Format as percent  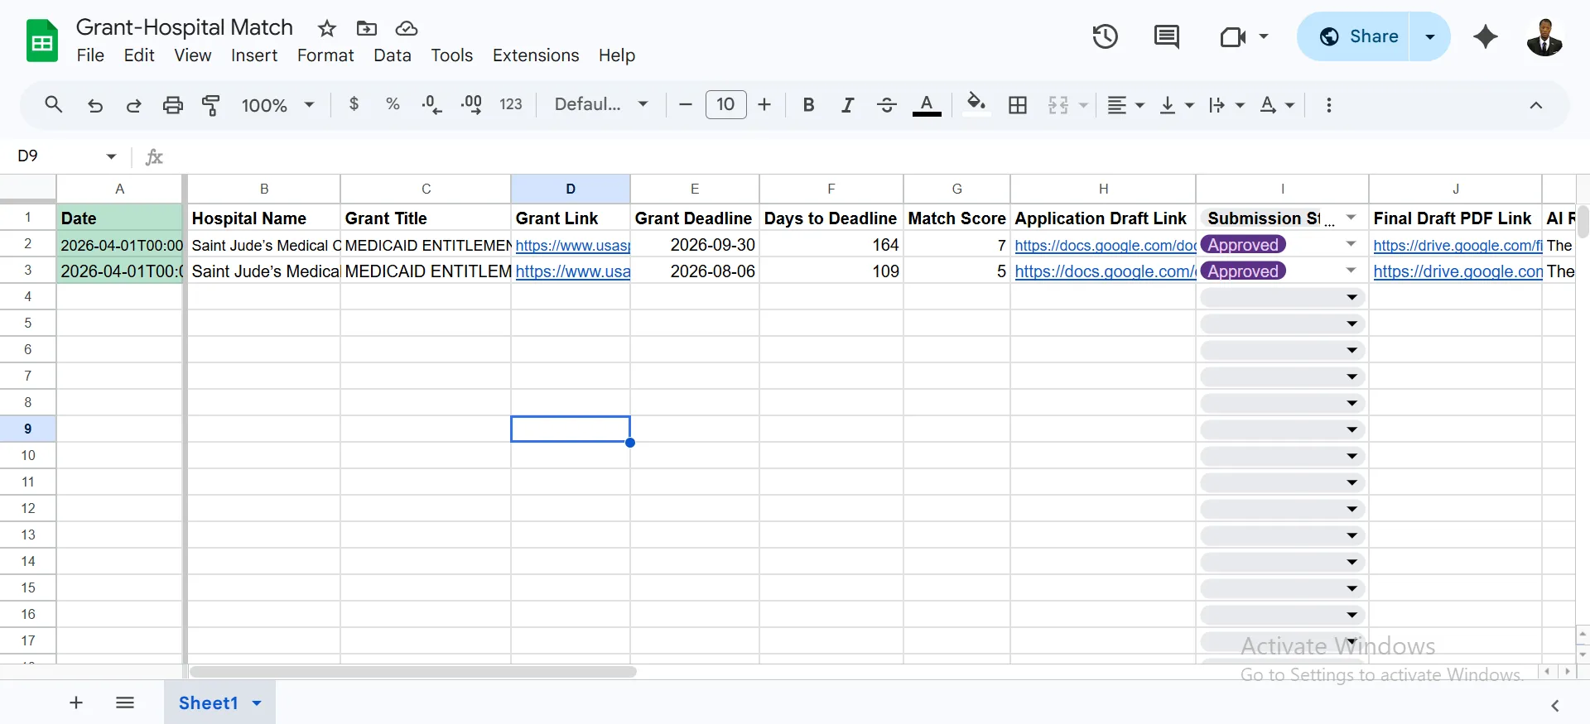393,104
